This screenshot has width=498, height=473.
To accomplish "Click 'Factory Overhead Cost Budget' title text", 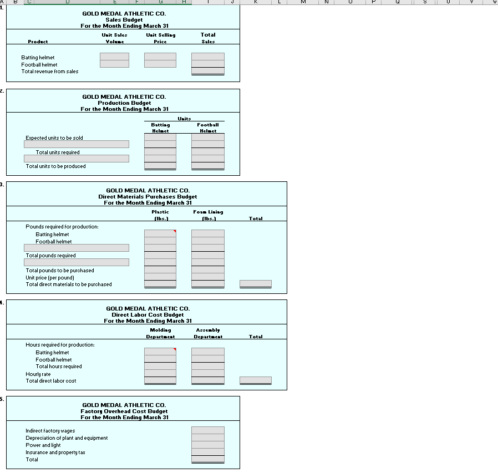I will click(124, 411).
